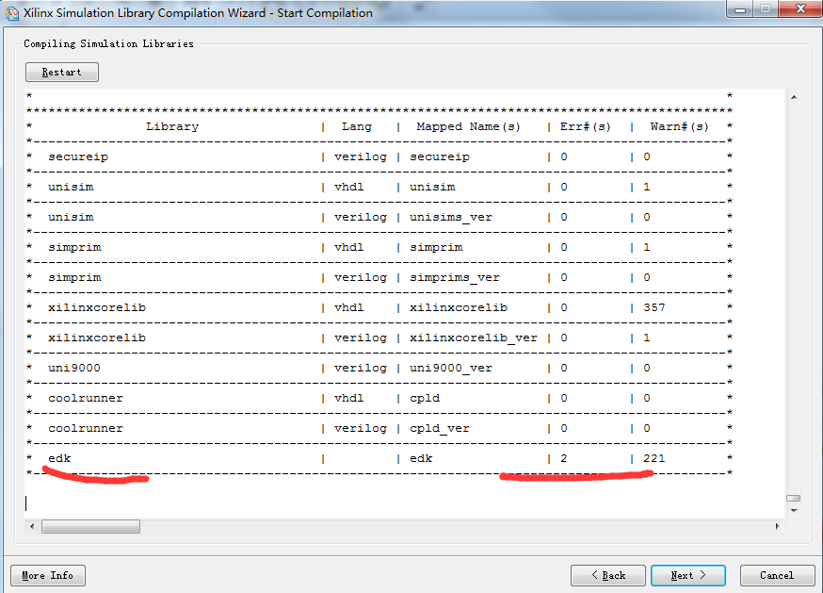Proceed with the Next button

coord(688,576)
